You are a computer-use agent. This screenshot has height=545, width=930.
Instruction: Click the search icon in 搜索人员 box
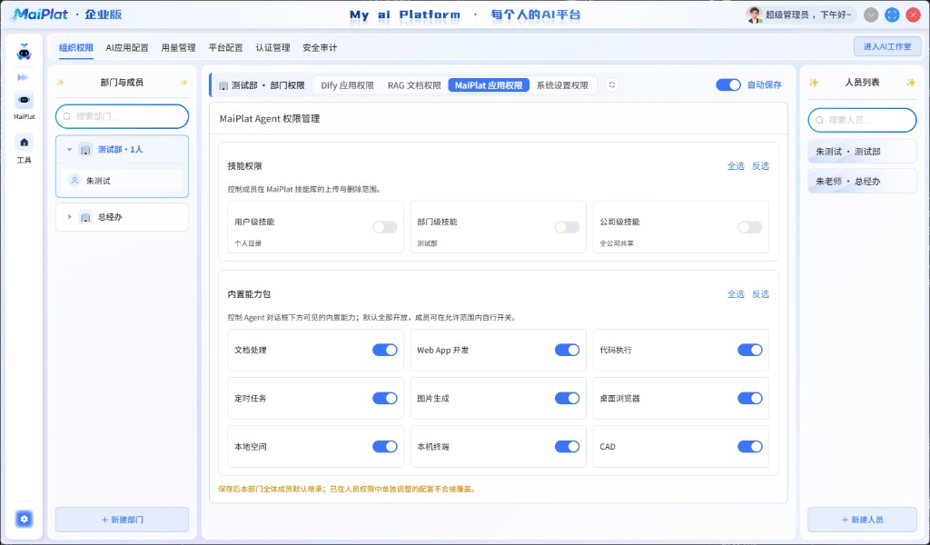(819, 120)
